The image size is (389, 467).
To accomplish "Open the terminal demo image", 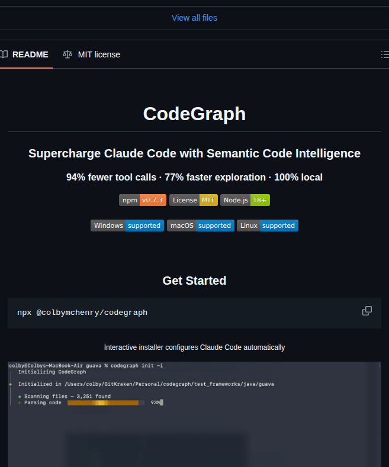I will tap(194, 414).
